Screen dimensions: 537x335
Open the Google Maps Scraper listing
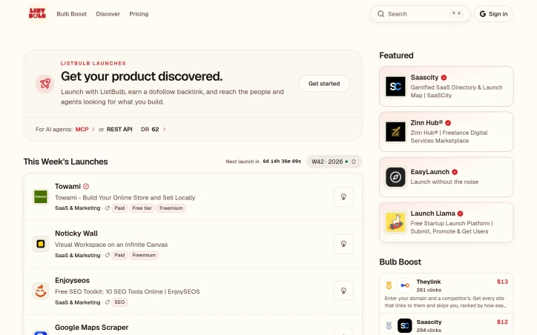coord(92,328)
